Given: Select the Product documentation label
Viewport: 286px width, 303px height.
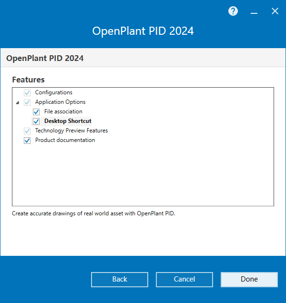Looking at the screenshot, I should click(65, 140).
